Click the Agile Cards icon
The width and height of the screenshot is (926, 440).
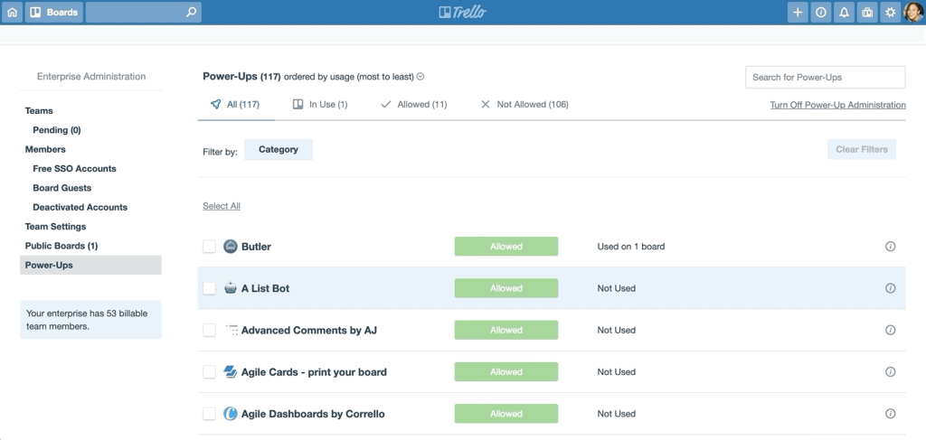pos(231,372)
